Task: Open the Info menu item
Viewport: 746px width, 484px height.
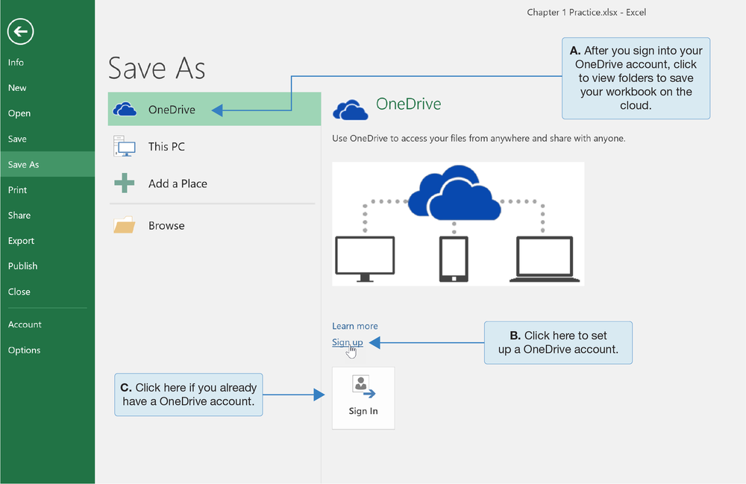Action: pyautogui.click(x=16, y=63)
